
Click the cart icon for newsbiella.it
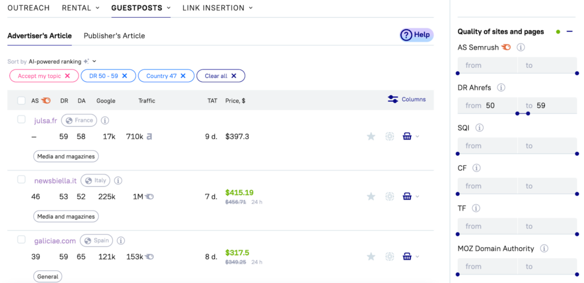407,196
